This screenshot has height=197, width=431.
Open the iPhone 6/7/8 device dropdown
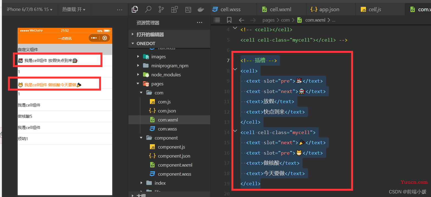pos(30,9)
